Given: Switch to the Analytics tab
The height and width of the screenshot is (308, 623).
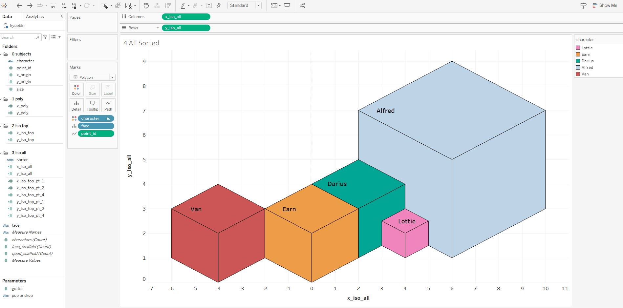Looking at the screenshot, I should point(35,16).
